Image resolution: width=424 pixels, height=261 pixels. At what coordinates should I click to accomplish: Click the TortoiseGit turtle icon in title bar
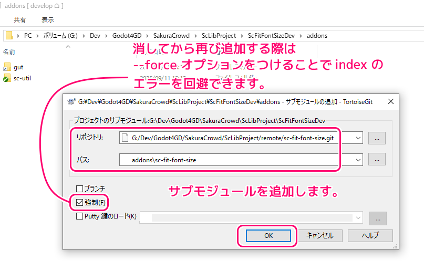[71, 101]
